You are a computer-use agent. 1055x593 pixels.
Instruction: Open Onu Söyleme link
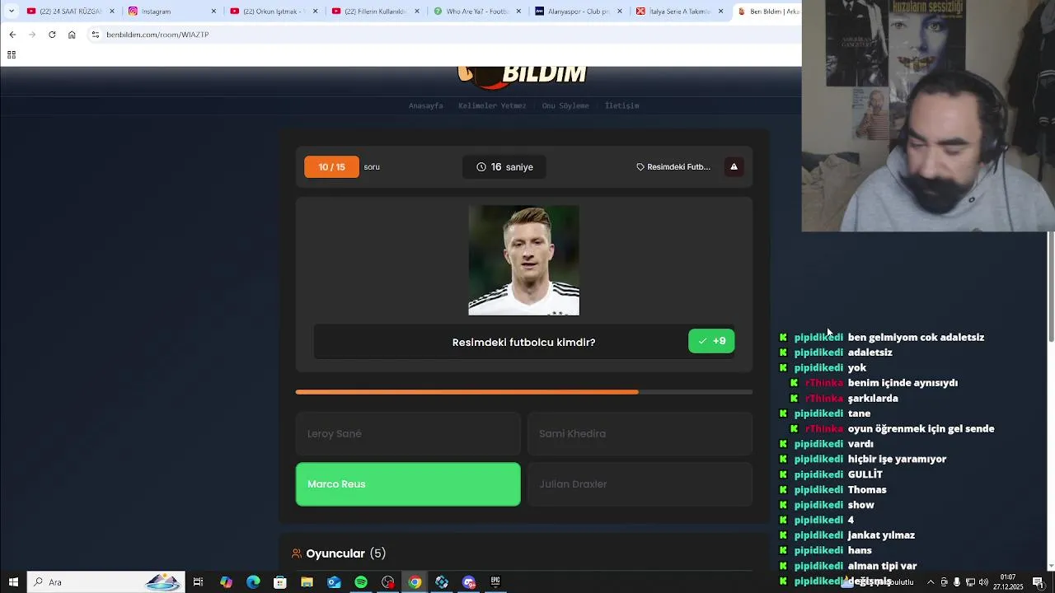click(565, 105)
